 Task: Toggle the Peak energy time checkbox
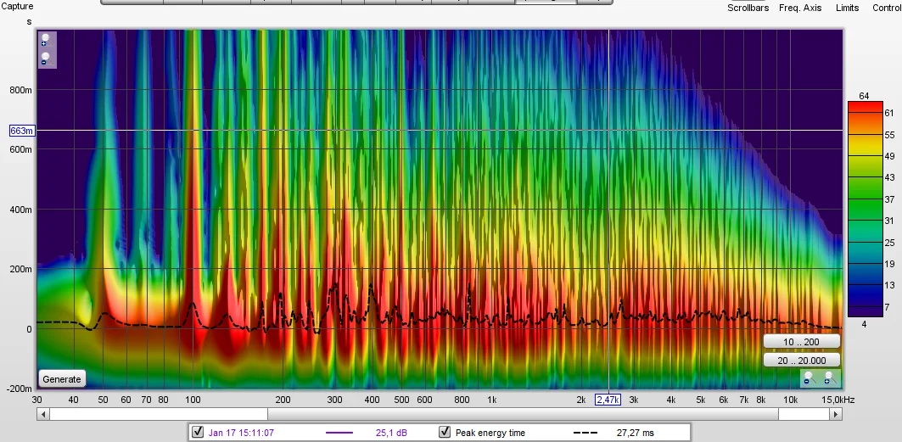[444, 432]
